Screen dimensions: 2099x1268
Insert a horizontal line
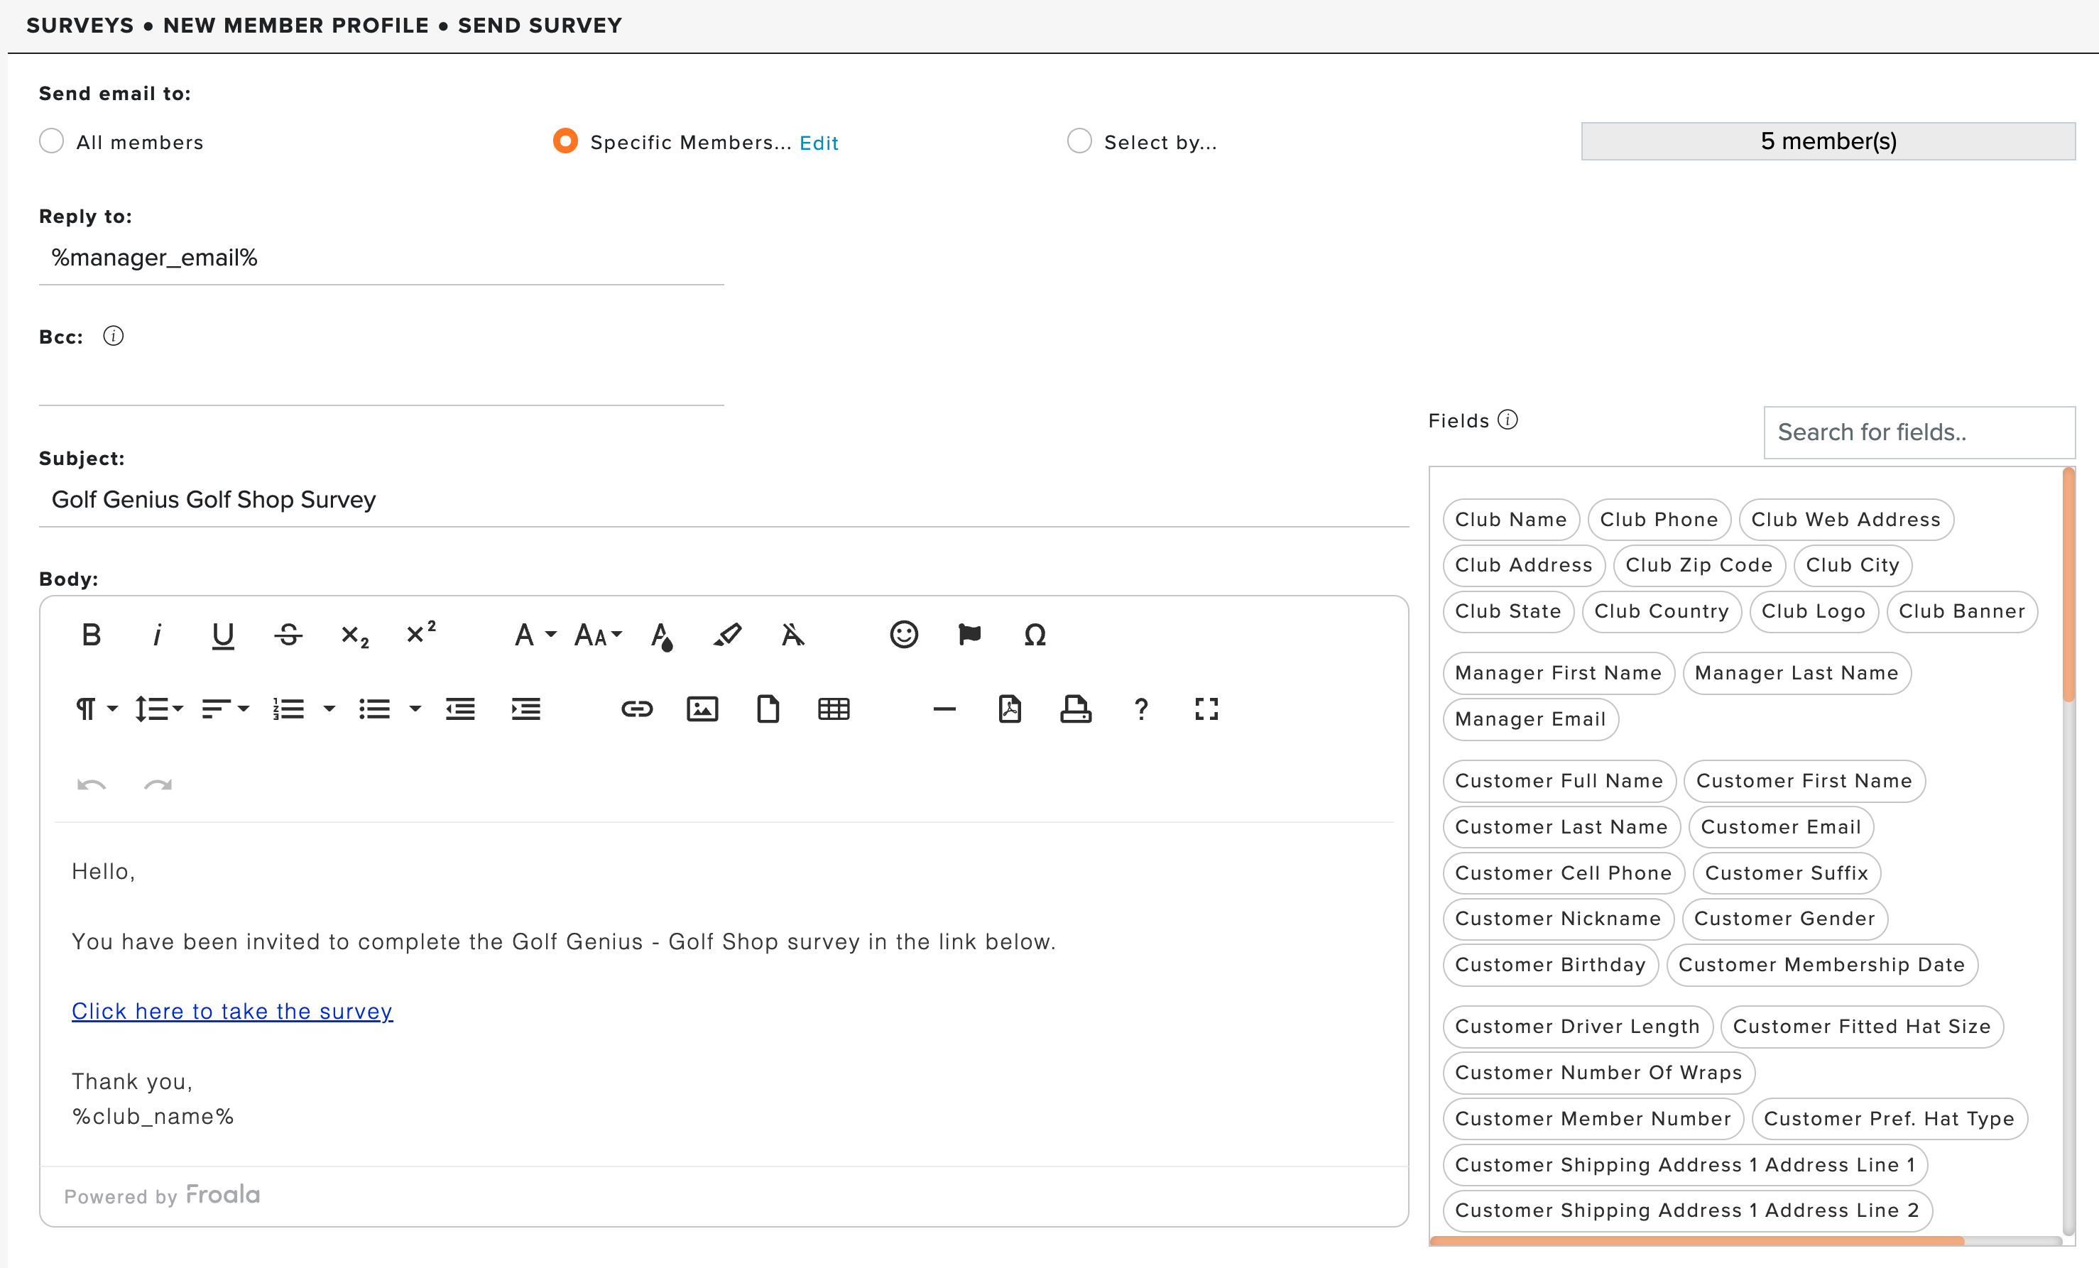pos(944,709)
